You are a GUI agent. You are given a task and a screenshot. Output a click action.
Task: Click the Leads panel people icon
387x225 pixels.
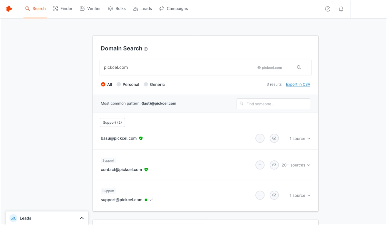[13, 218]
